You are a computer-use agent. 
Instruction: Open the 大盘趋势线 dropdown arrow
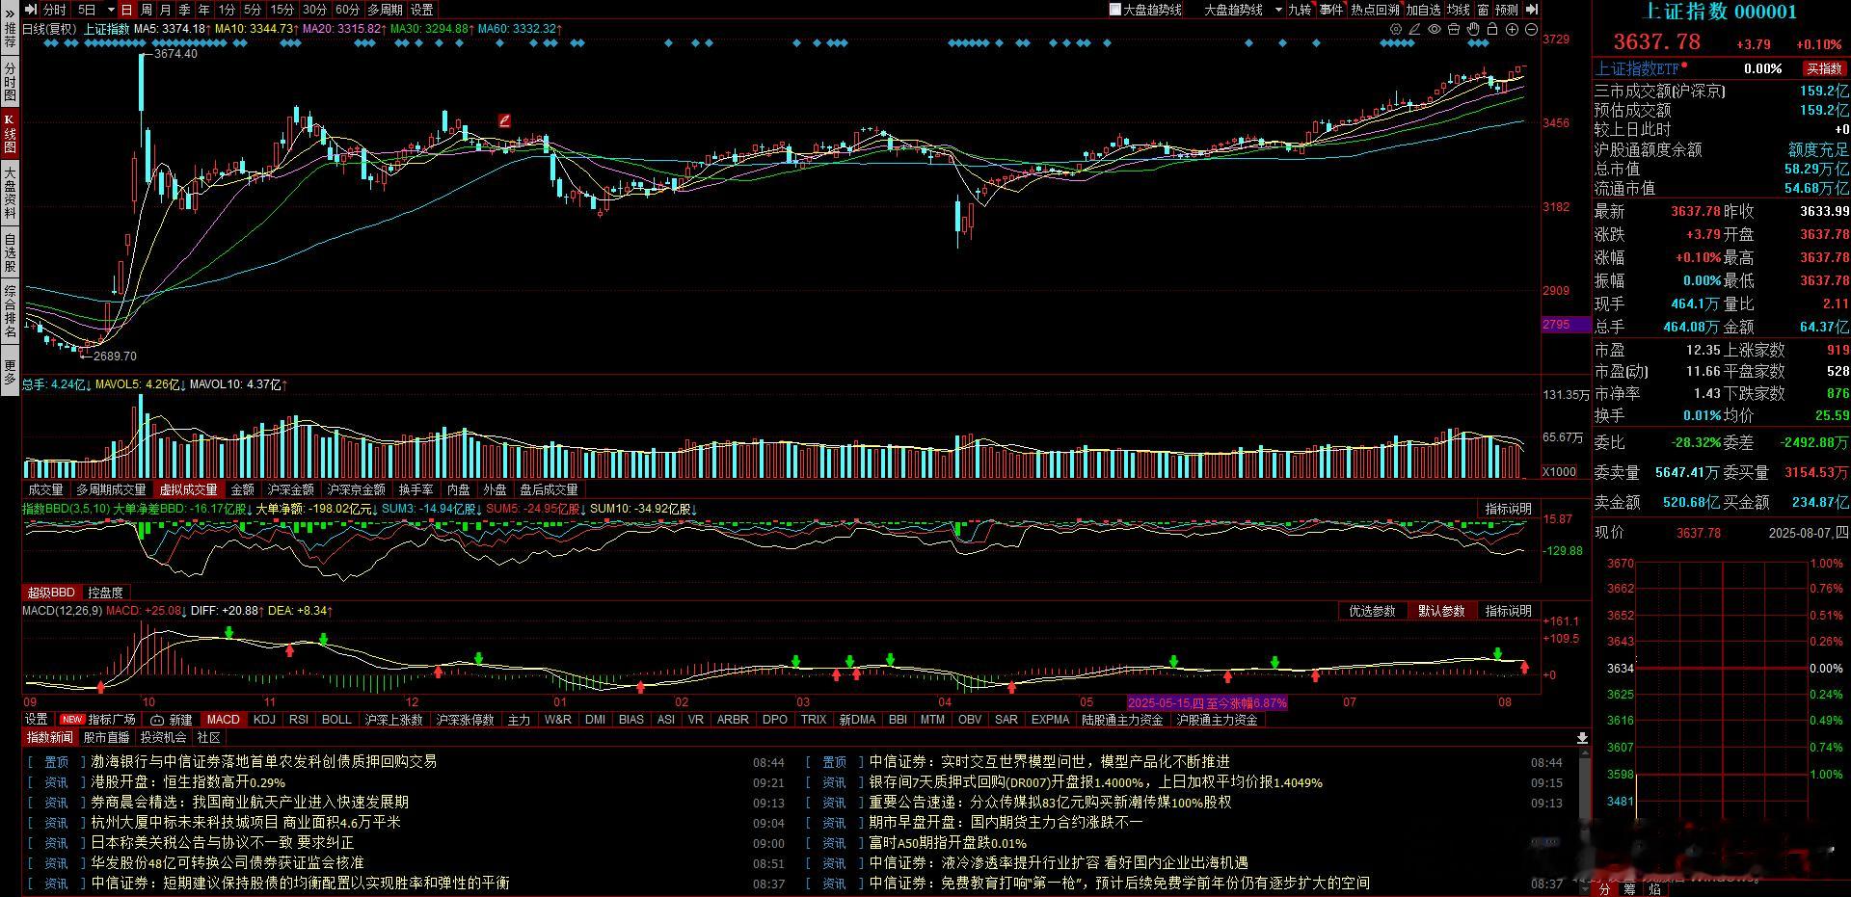tap(1278, 10)
